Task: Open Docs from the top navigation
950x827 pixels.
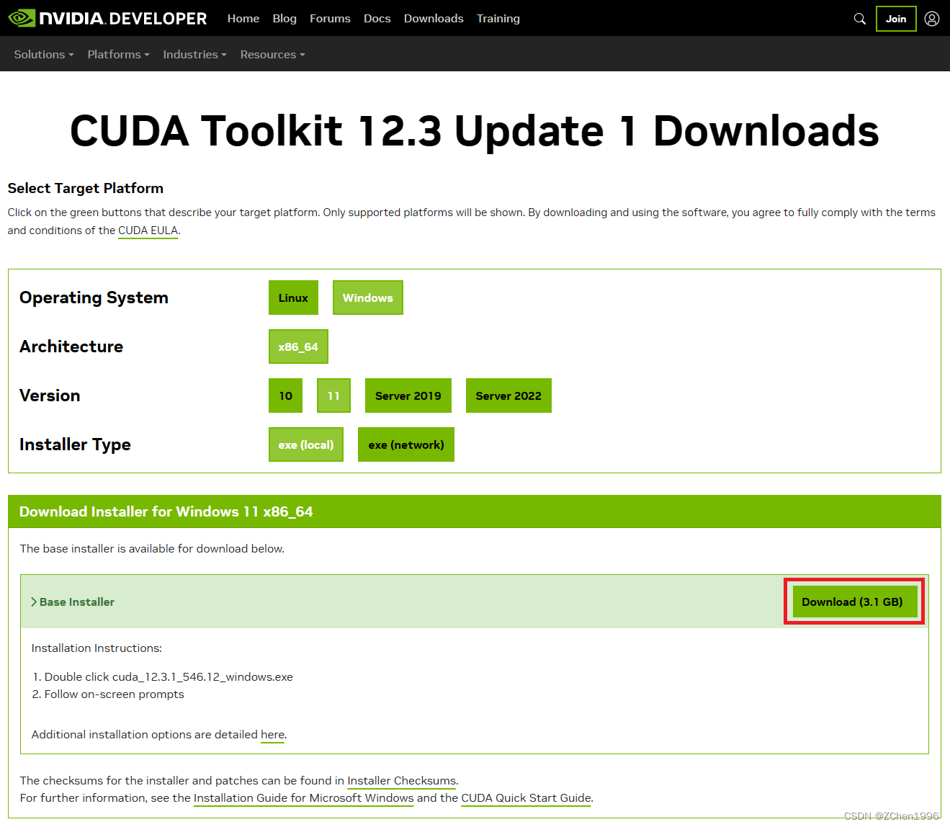Action: [x=377, y=19]
